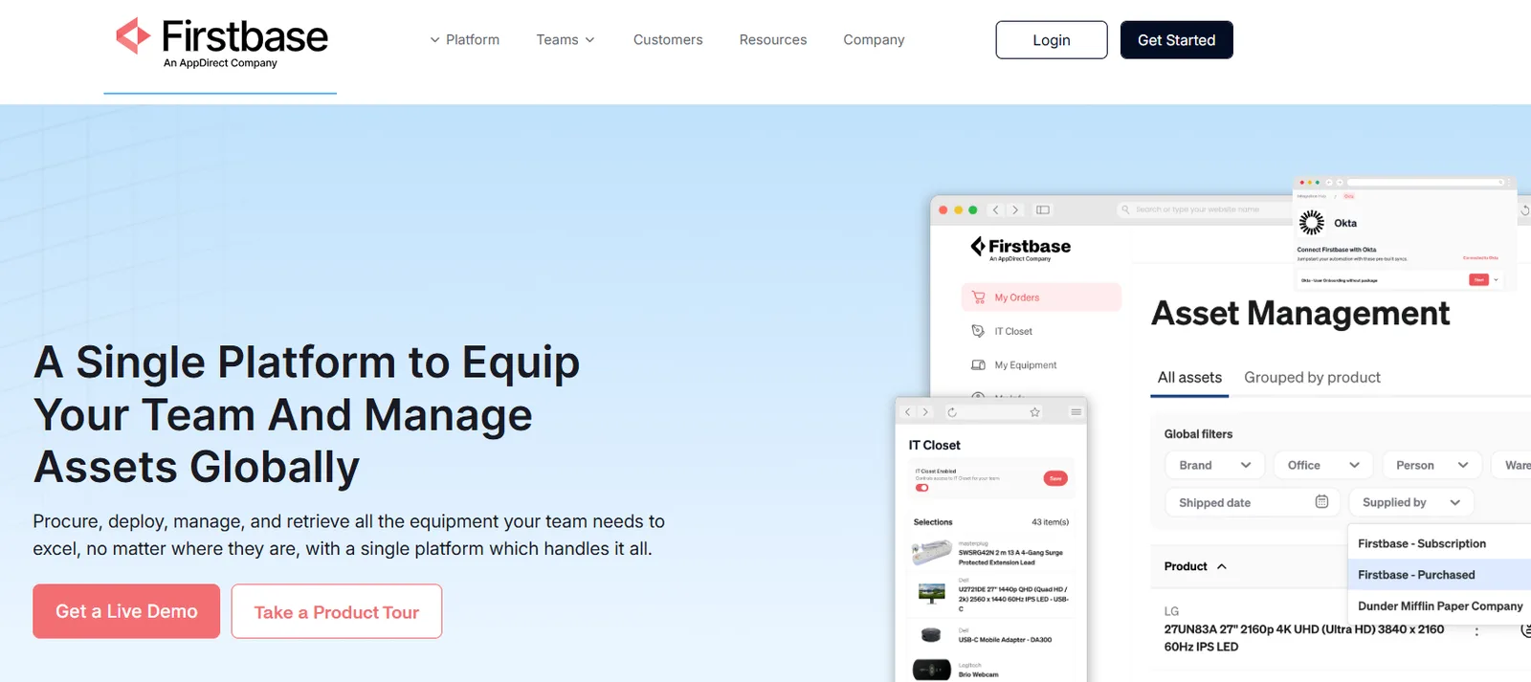Click the LG 27UN83A monitor asset row
Image resolution: width=1531 pixels, height=682 pixels.
point(1305,629)
